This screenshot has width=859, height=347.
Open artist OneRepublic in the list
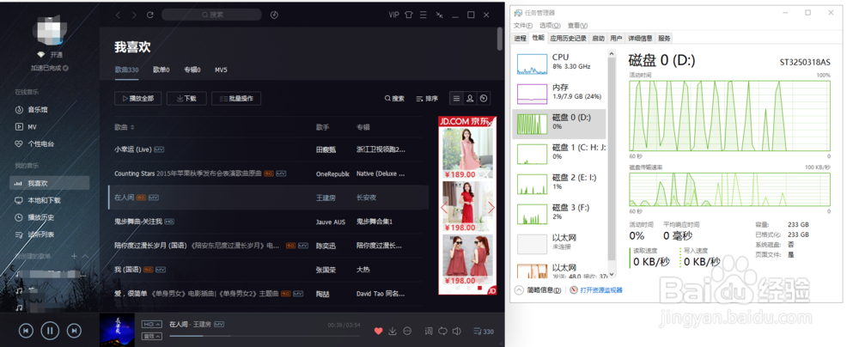click(332, 173)
